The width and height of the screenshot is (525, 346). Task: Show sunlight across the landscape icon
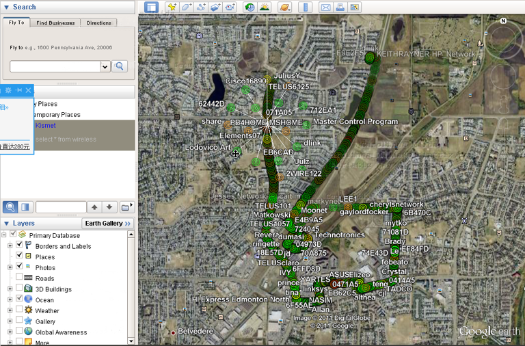coord(264,7)
